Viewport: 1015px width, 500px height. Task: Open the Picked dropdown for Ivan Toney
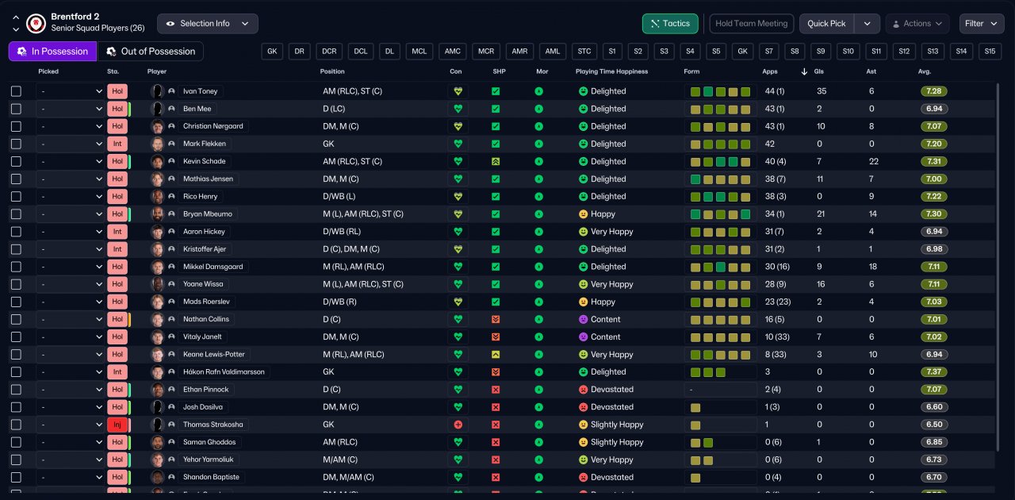click(x=71, y=91)
